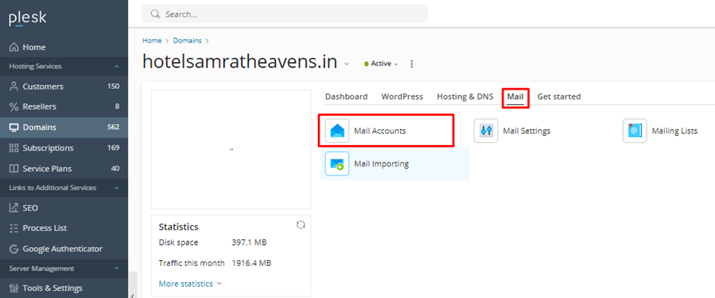715x298 pixels.
Task: Click the Plesk logo
Action: [27, 17]
